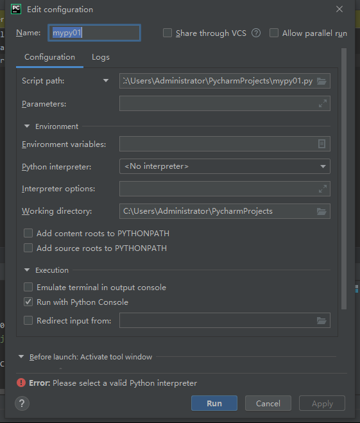Browse for script path folder icon
Image resolution: width=360 pixels, height=423 pixels.
click(321, 81)
